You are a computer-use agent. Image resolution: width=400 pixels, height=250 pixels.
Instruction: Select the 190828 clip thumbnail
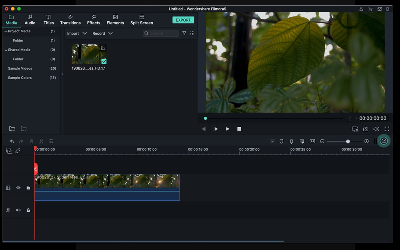[x=89, y=54]
